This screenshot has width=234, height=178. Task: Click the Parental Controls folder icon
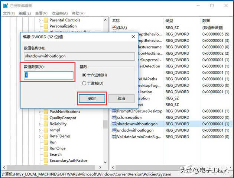pyautogui.click(x=46, y=20)
